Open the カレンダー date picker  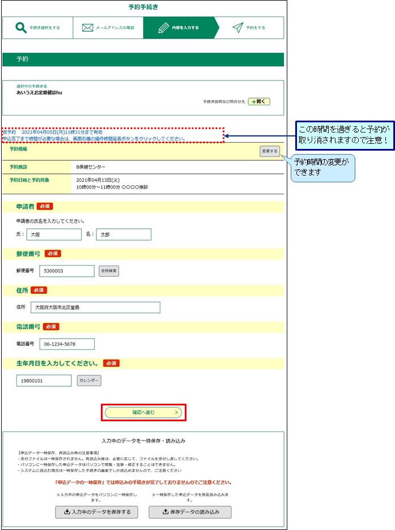click(89, 381)
